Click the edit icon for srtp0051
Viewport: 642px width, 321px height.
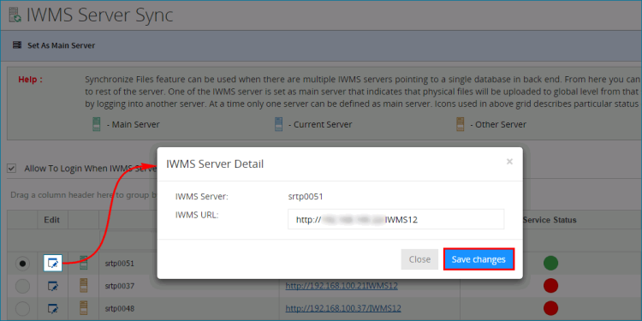pos(52,263)
